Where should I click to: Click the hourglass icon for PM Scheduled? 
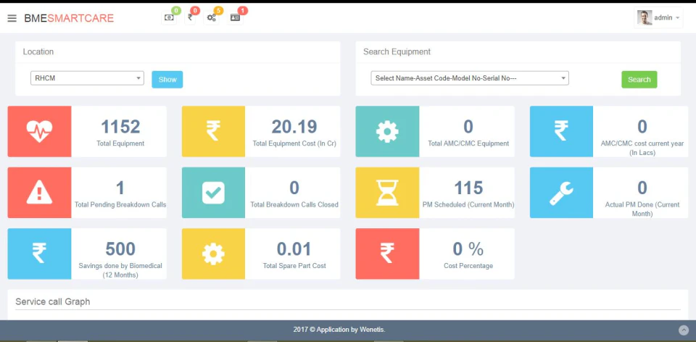tap(387, 193)
